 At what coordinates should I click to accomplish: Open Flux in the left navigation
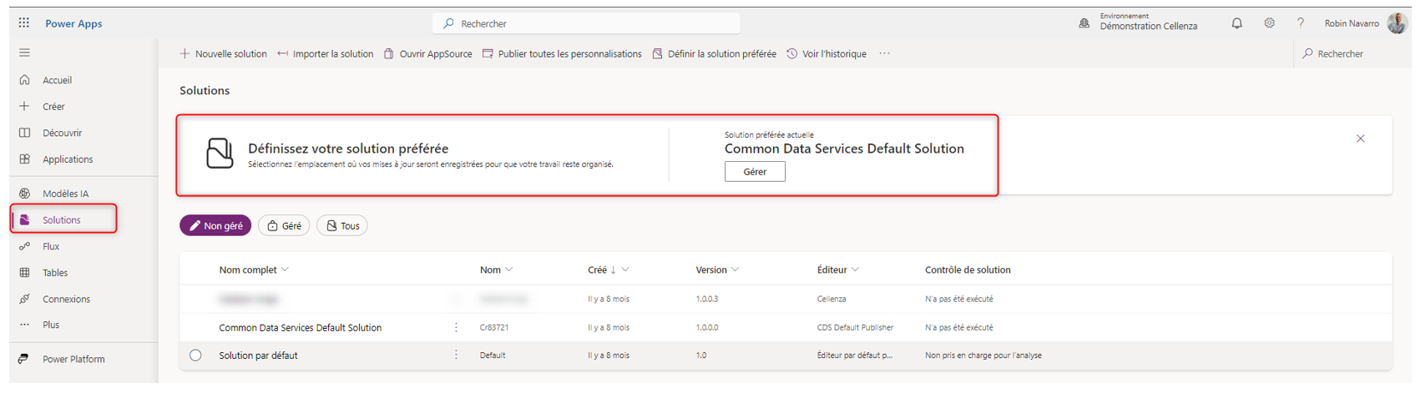pos(51,246)
